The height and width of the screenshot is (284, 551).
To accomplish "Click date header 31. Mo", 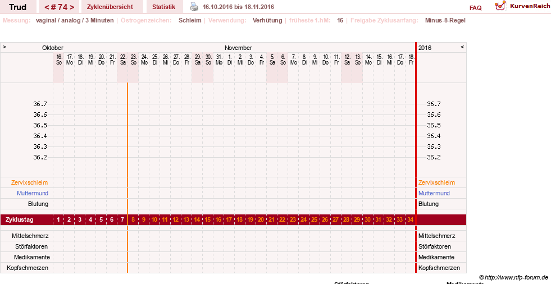I will (219, 59).
